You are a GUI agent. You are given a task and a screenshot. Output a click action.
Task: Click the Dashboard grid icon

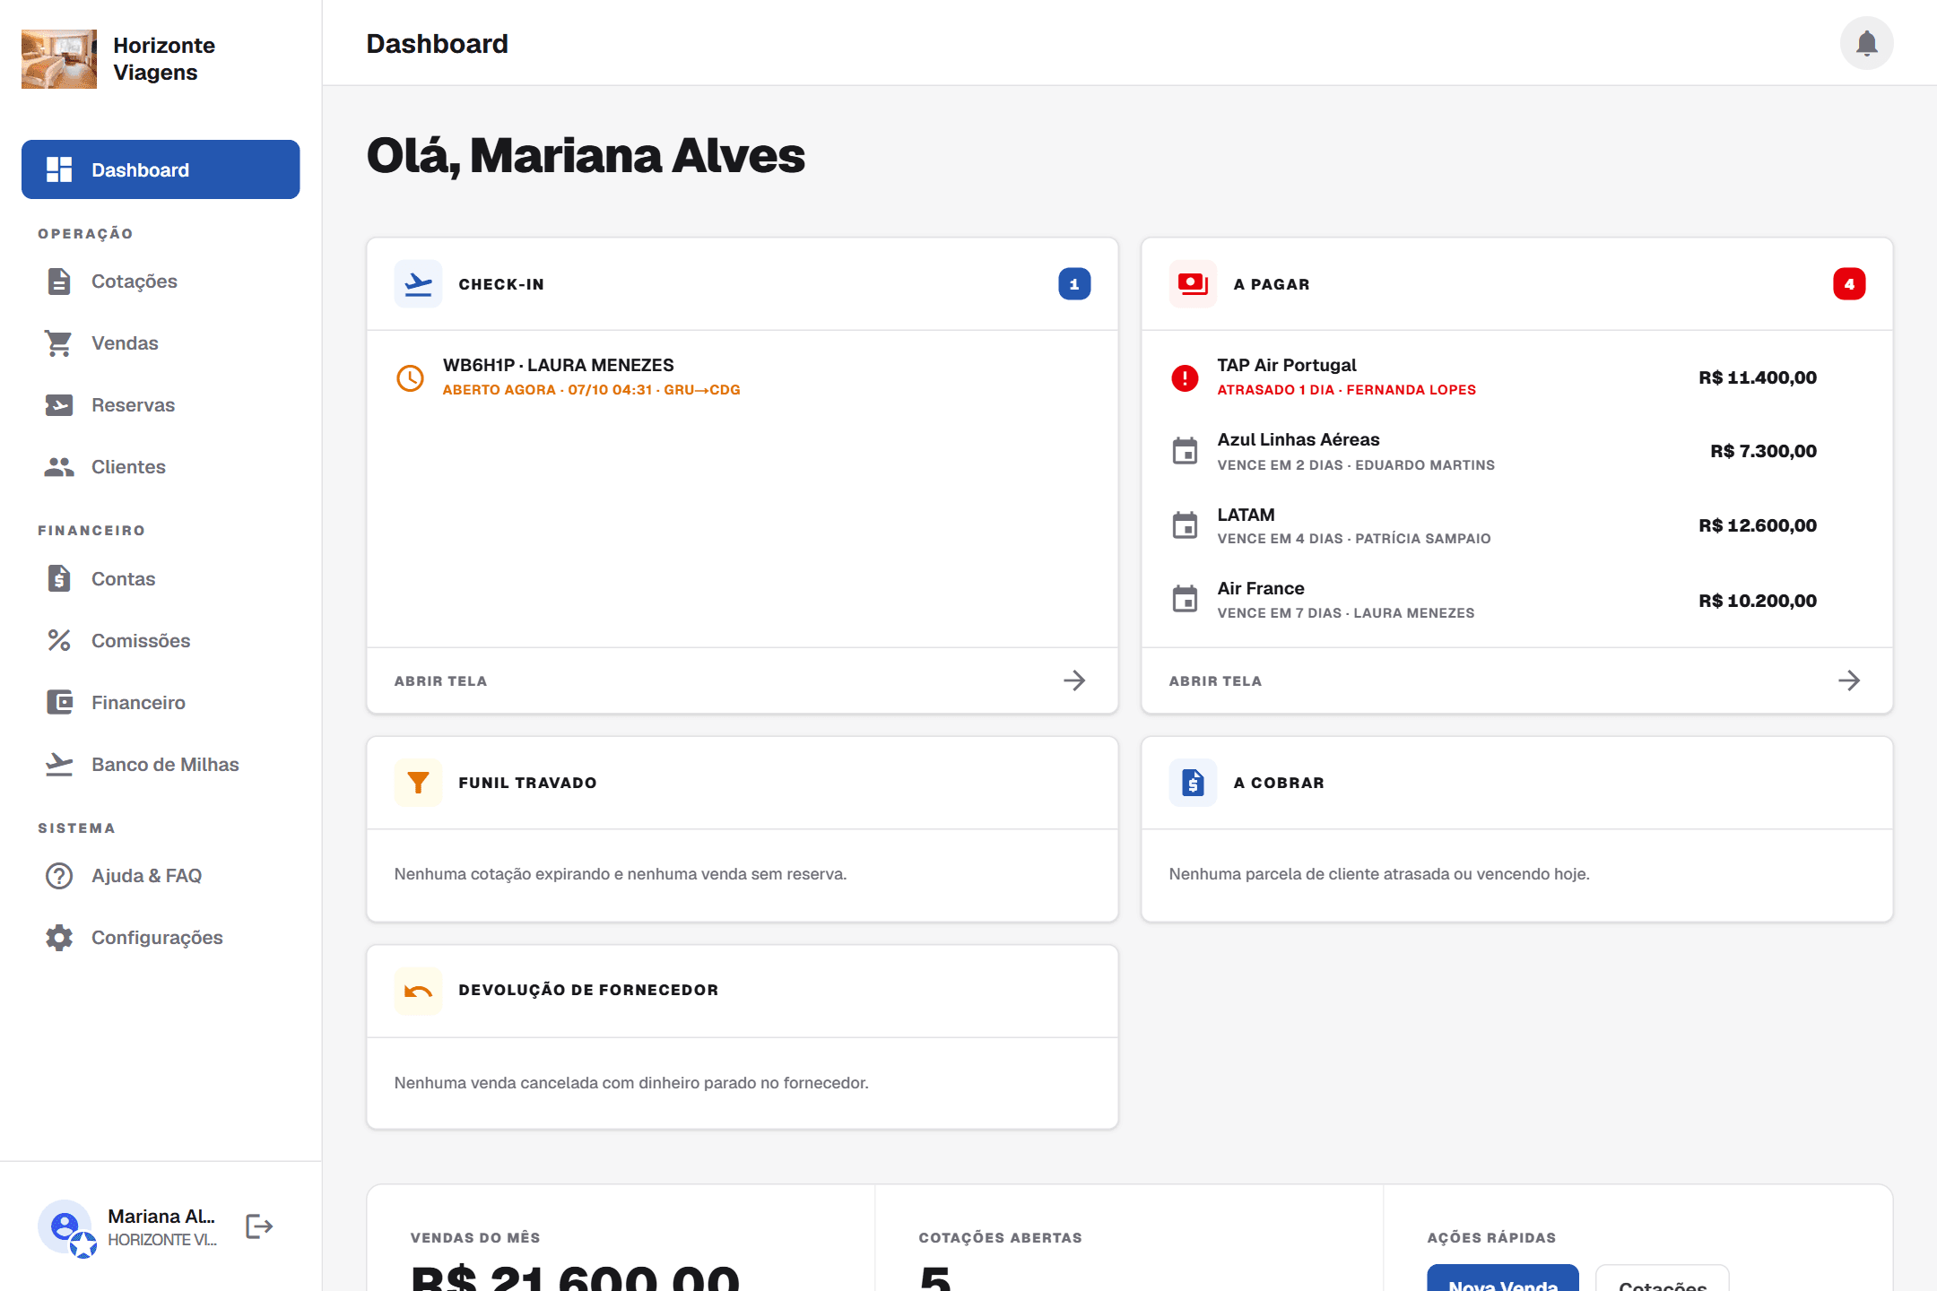coord(59,169)
